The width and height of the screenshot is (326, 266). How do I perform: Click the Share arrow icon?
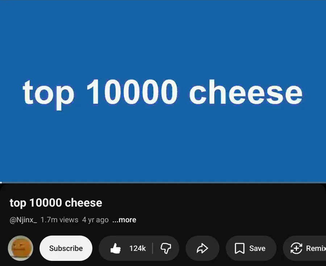202,248
